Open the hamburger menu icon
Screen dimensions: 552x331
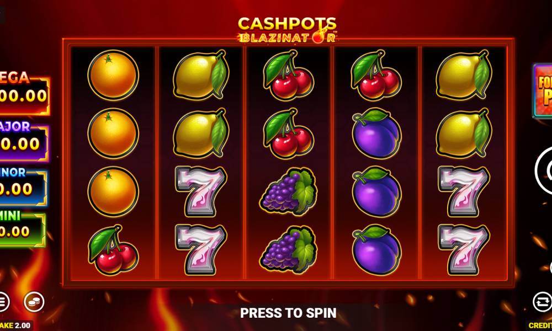pos(3,301)
